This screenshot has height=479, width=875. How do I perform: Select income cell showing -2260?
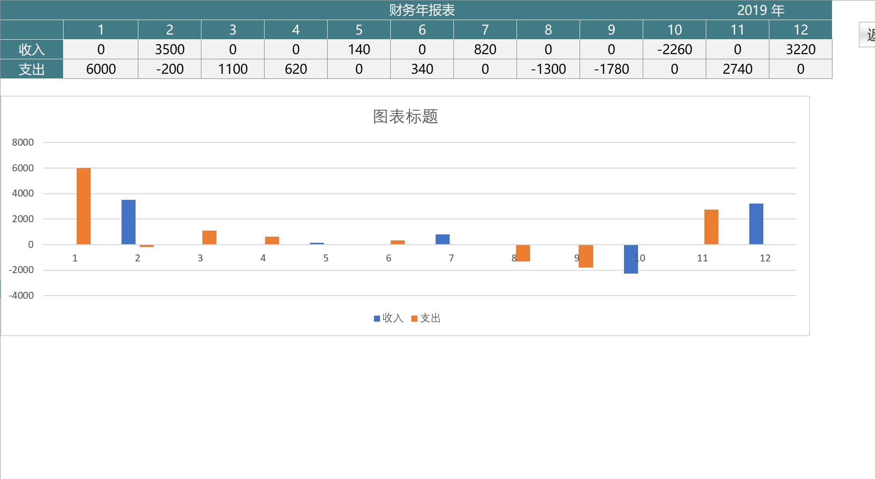[x=674, y=49]
